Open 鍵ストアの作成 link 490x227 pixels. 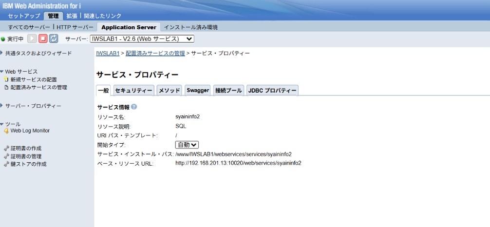pos(28,164)
